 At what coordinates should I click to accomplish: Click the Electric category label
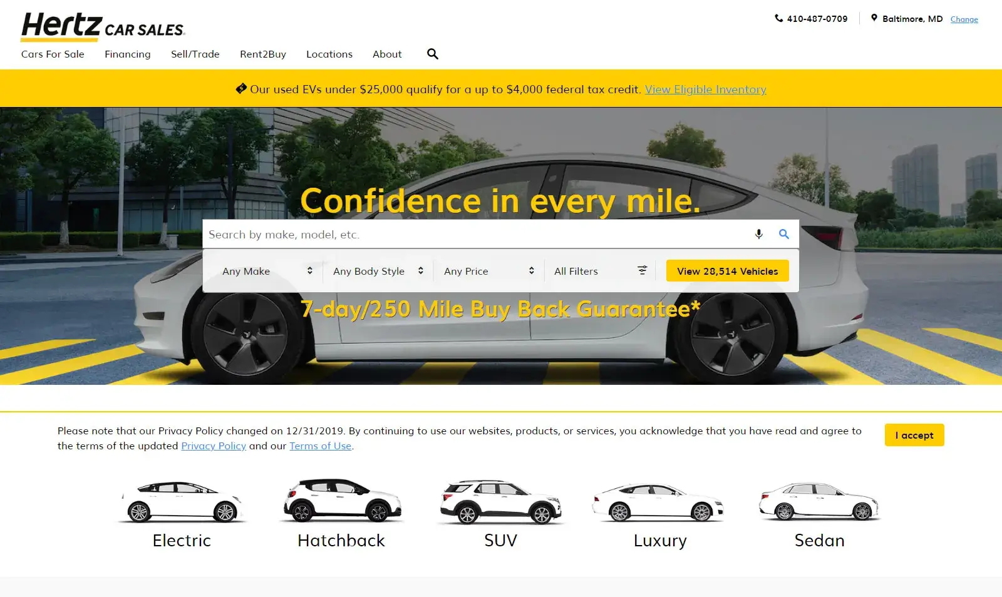[x=182, y=540]
